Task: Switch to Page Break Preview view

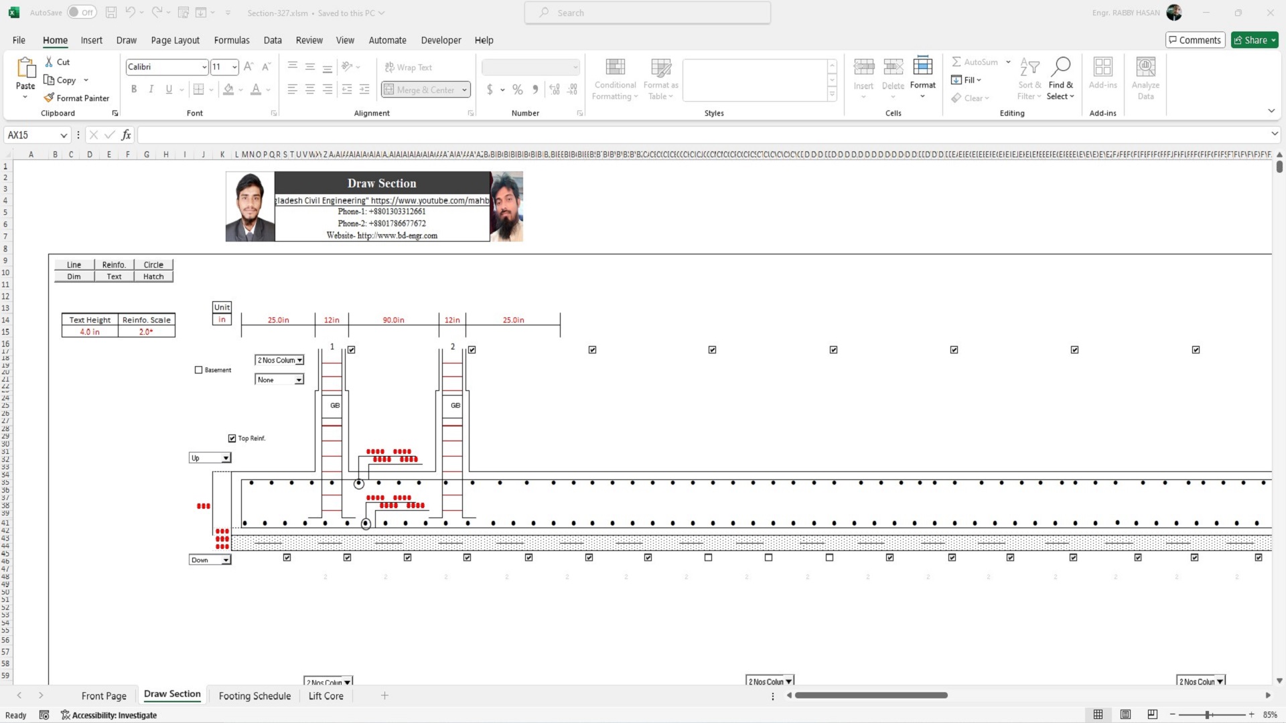Action: (x=1152, y=714)
